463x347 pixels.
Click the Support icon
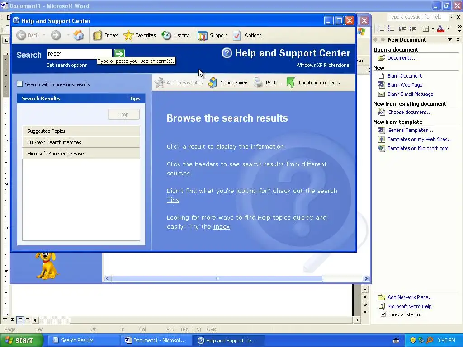click(x=203, y=36)
